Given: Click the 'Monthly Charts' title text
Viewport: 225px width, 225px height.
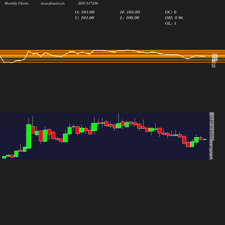Looking at the screenshot, I should coord(16,4).
